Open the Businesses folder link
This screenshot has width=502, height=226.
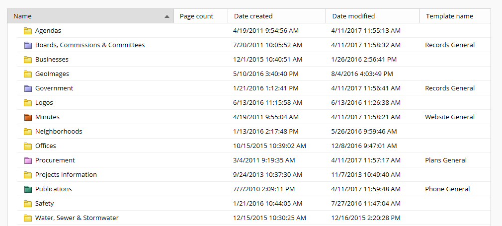click(x=52, y=60)
